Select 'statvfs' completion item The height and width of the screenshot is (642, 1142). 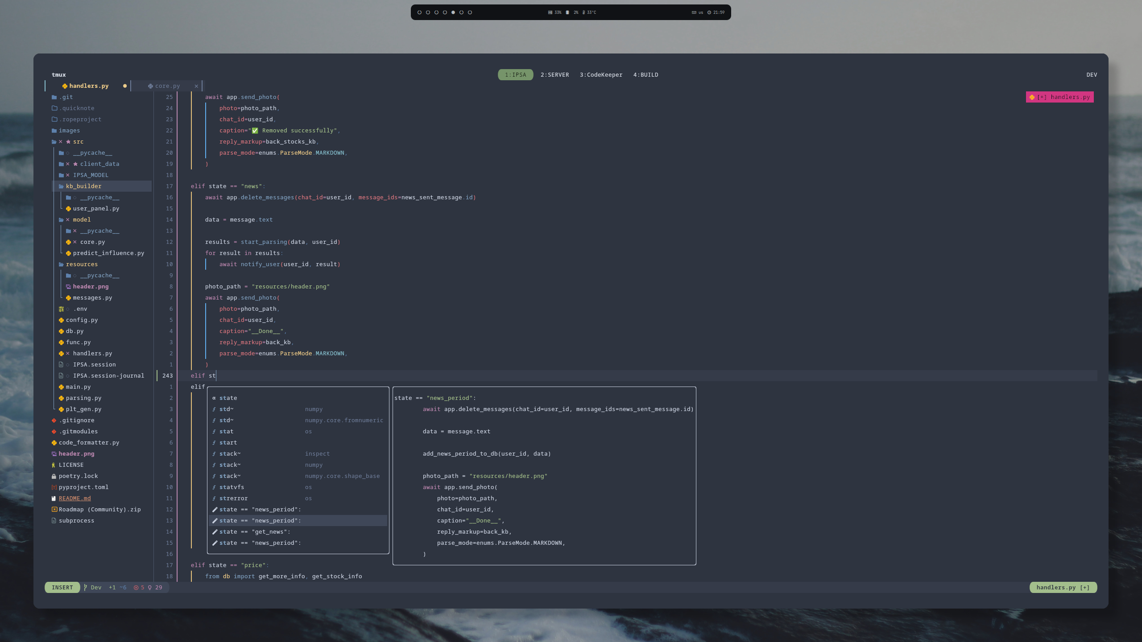(x=298, y=487)
